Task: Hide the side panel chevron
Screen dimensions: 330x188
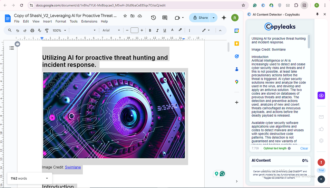Action: coord(237,181)
